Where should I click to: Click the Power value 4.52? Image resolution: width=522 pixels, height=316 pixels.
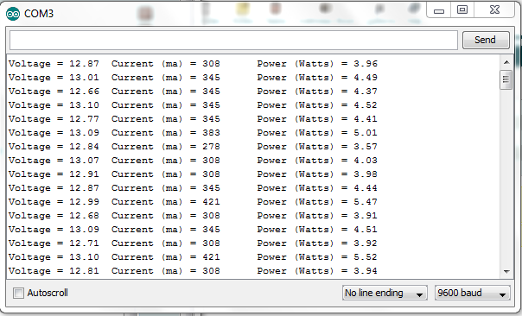pyautogui.click(x=366, y=105)
